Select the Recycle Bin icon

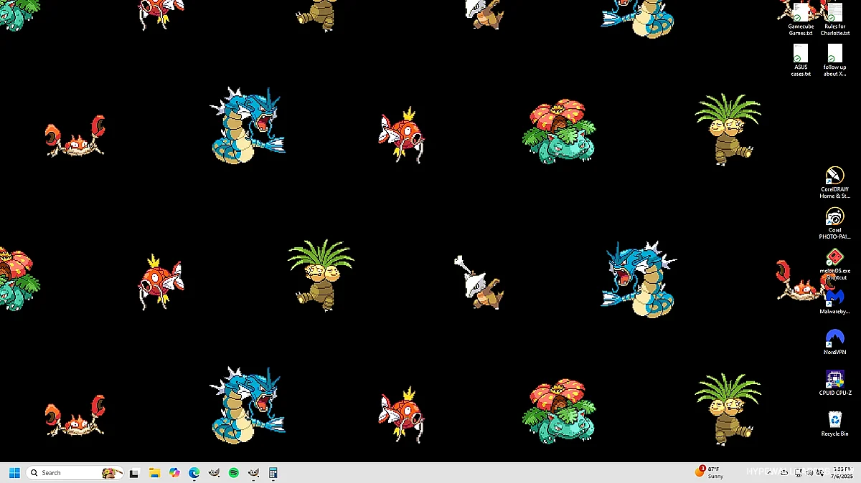point(834,424)
